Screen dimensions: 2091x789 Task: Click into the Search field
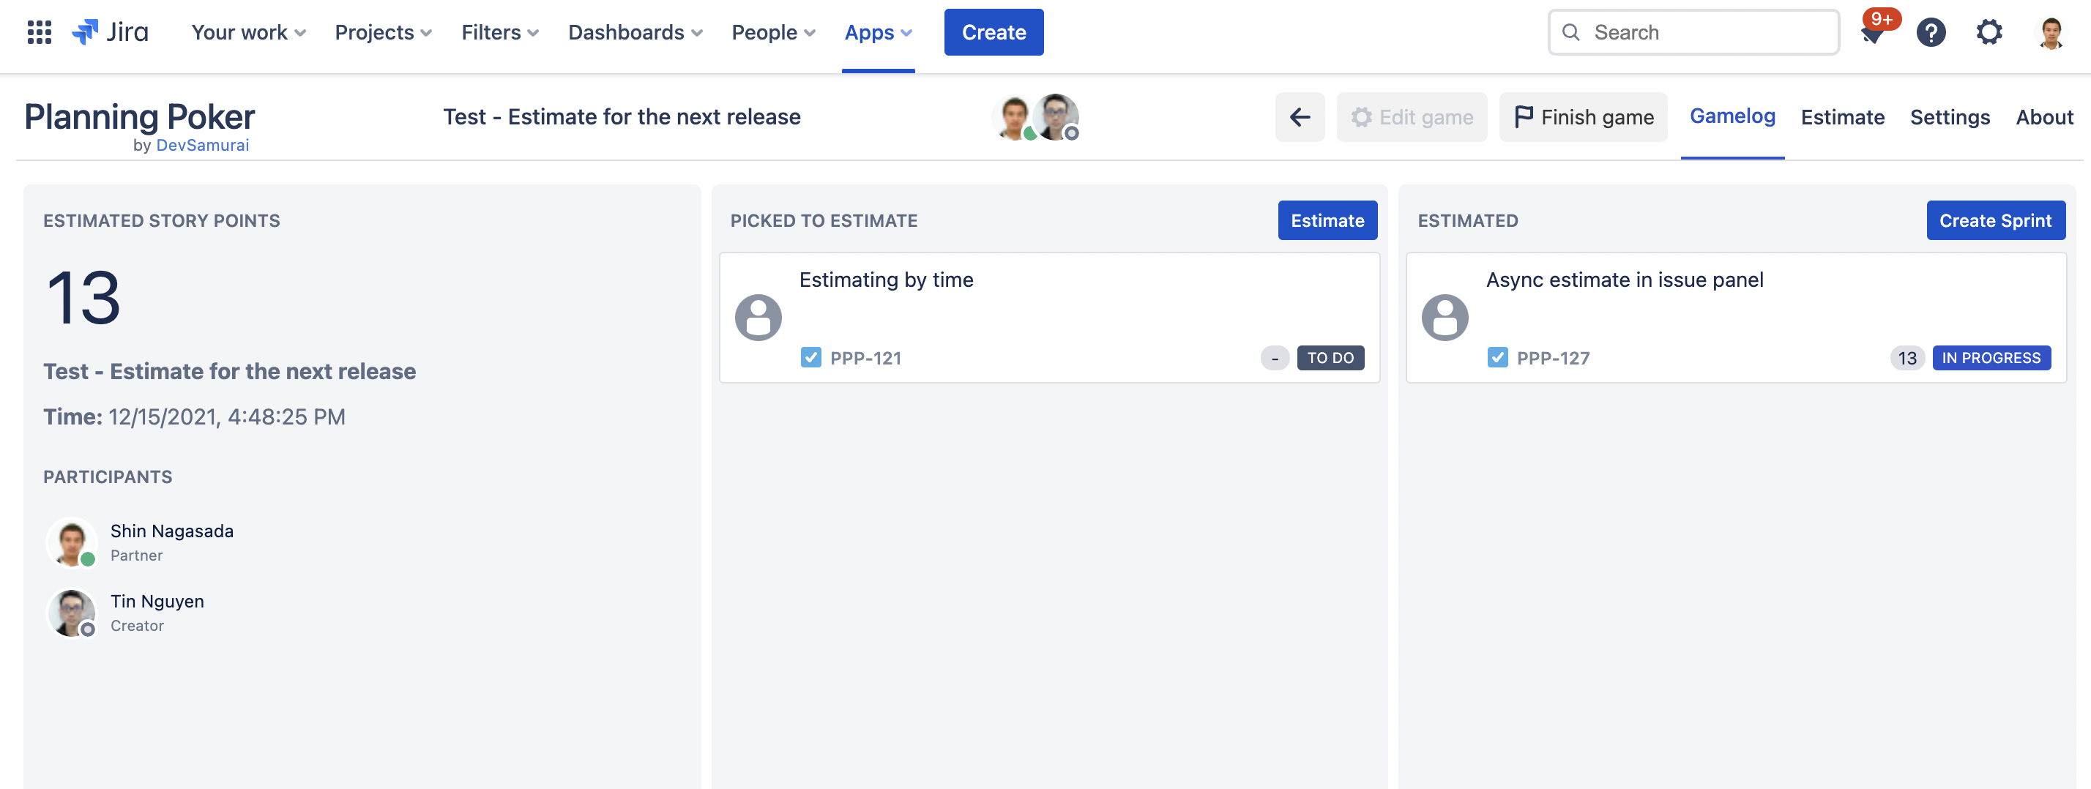point(1704,32)
